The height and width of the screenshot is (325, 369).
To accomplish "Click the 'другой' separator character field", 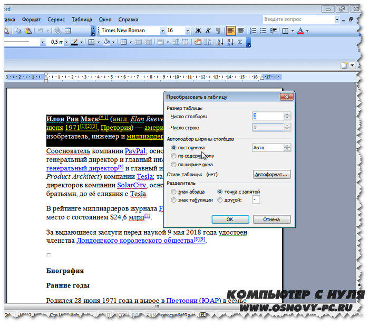I will tap(256, 200).
